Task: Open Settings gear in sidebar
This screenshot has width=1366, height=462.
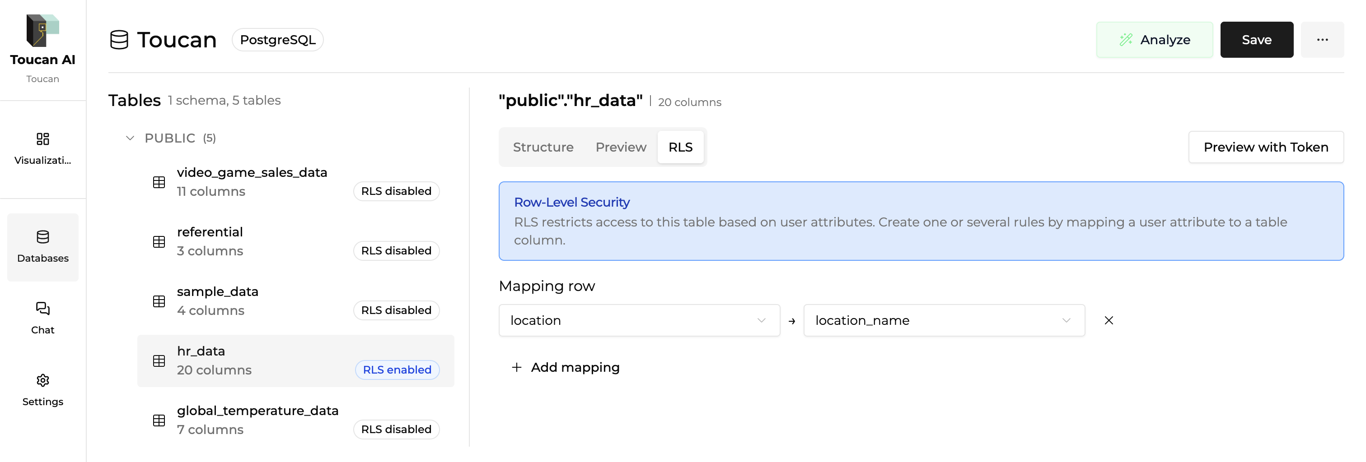Action: click(x=42, y=389)
